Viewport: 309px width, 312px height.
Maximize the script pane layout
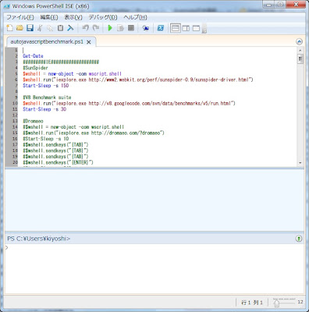pos(196,28)
